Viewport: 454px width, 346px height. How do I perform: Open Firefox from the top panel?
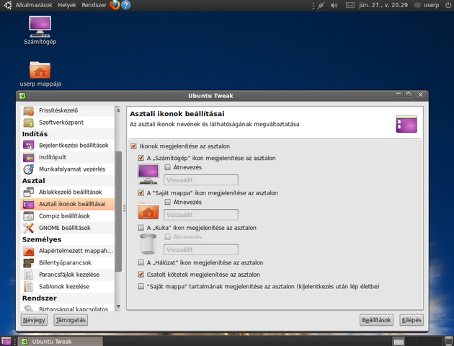pos(114,5)
